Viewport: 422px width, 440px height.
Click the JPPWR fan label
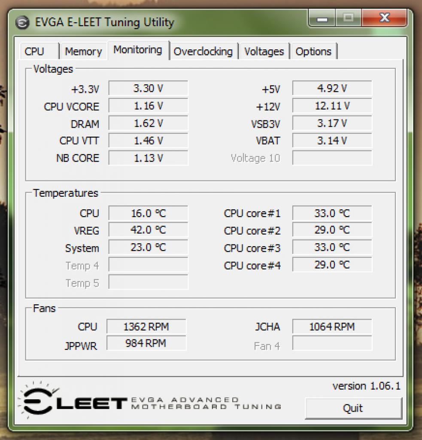coord(81,346)
